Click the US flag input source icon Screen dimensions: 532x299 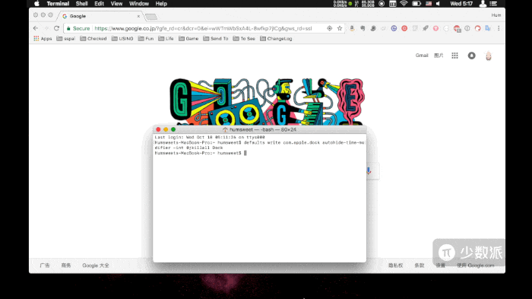[429, 4]
